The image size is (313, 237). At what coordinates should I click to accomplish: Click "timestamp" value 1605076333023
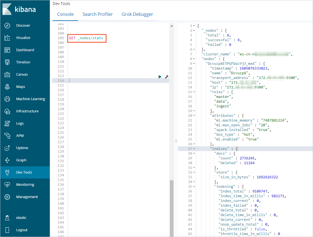click(x=253, y=68)
